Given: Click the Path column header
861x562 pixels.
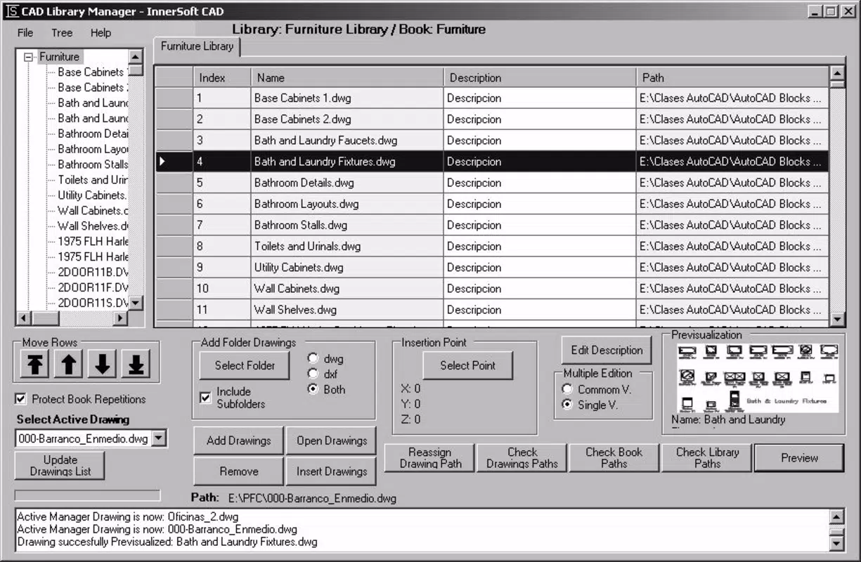Looking at the screenshot, I should click(x=732, y=77).
